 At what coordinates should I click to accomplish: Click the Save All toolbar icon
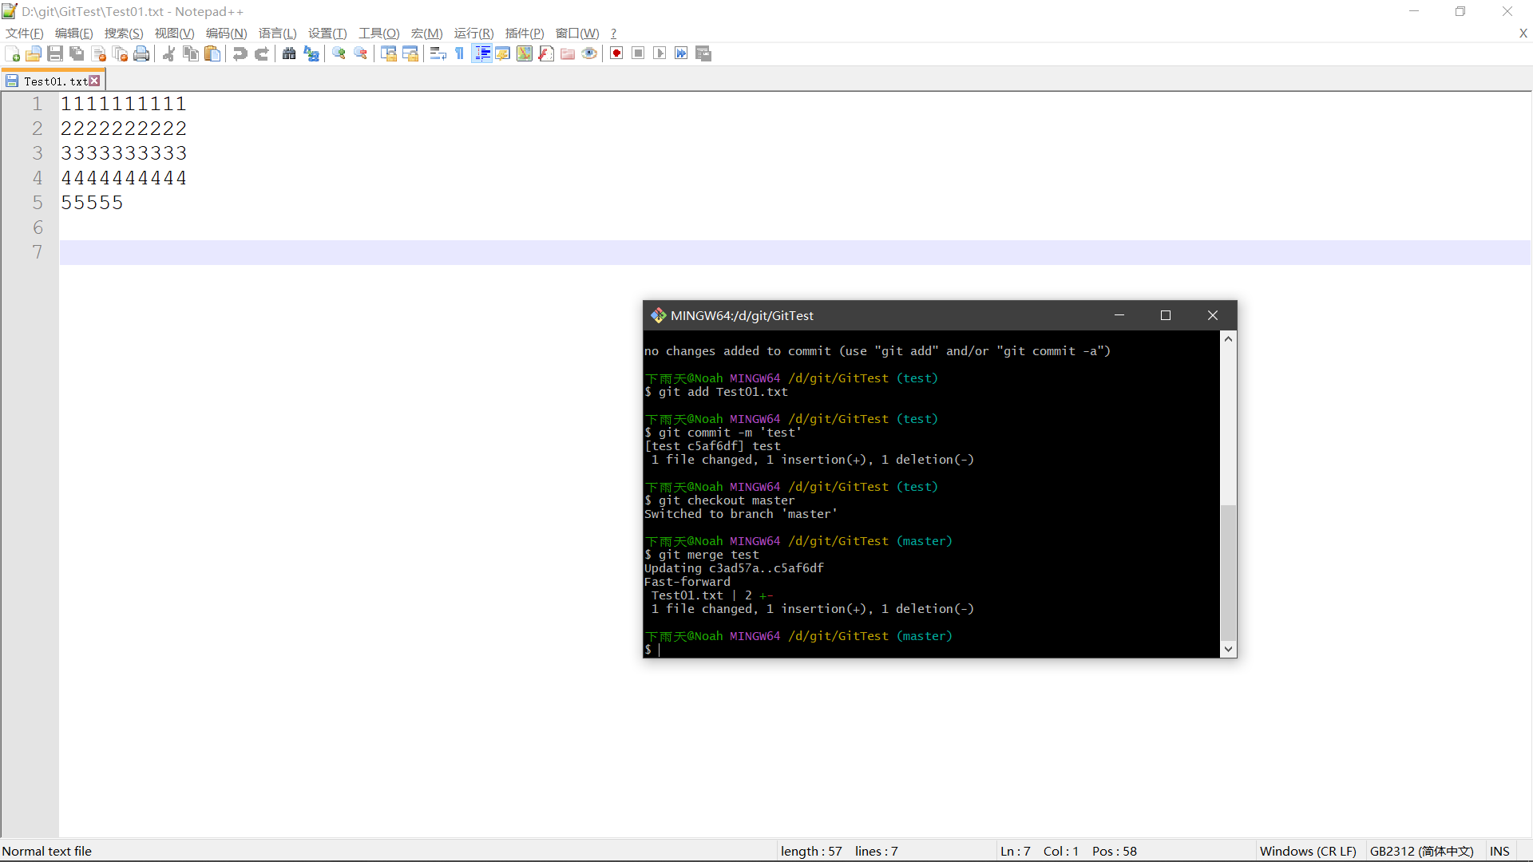click(77, 53)
